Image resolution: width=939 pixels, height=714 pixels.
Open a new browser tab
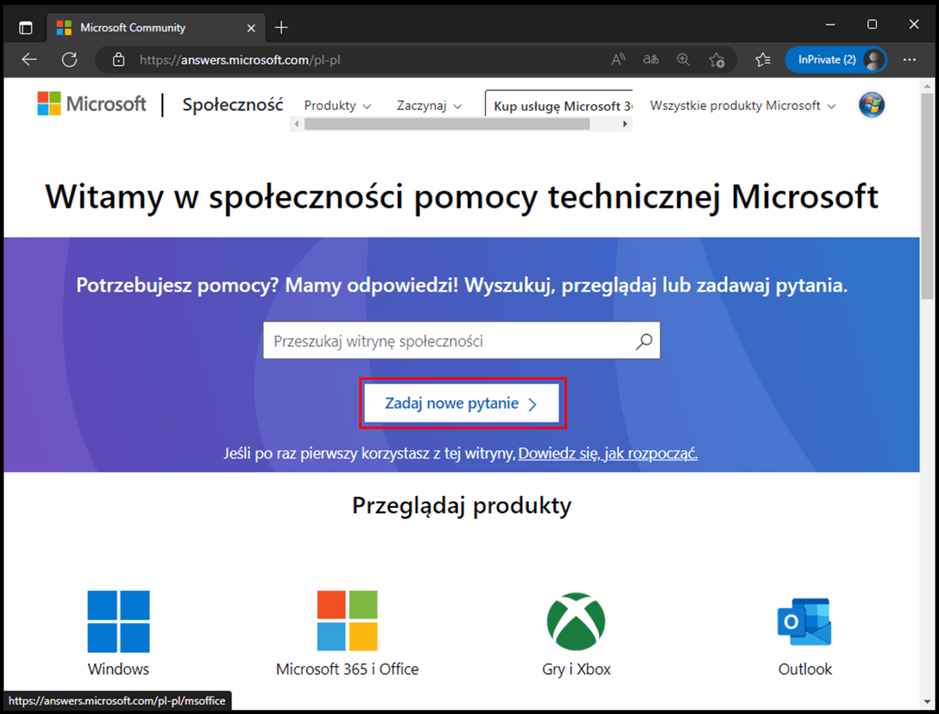tap(281, 27)
